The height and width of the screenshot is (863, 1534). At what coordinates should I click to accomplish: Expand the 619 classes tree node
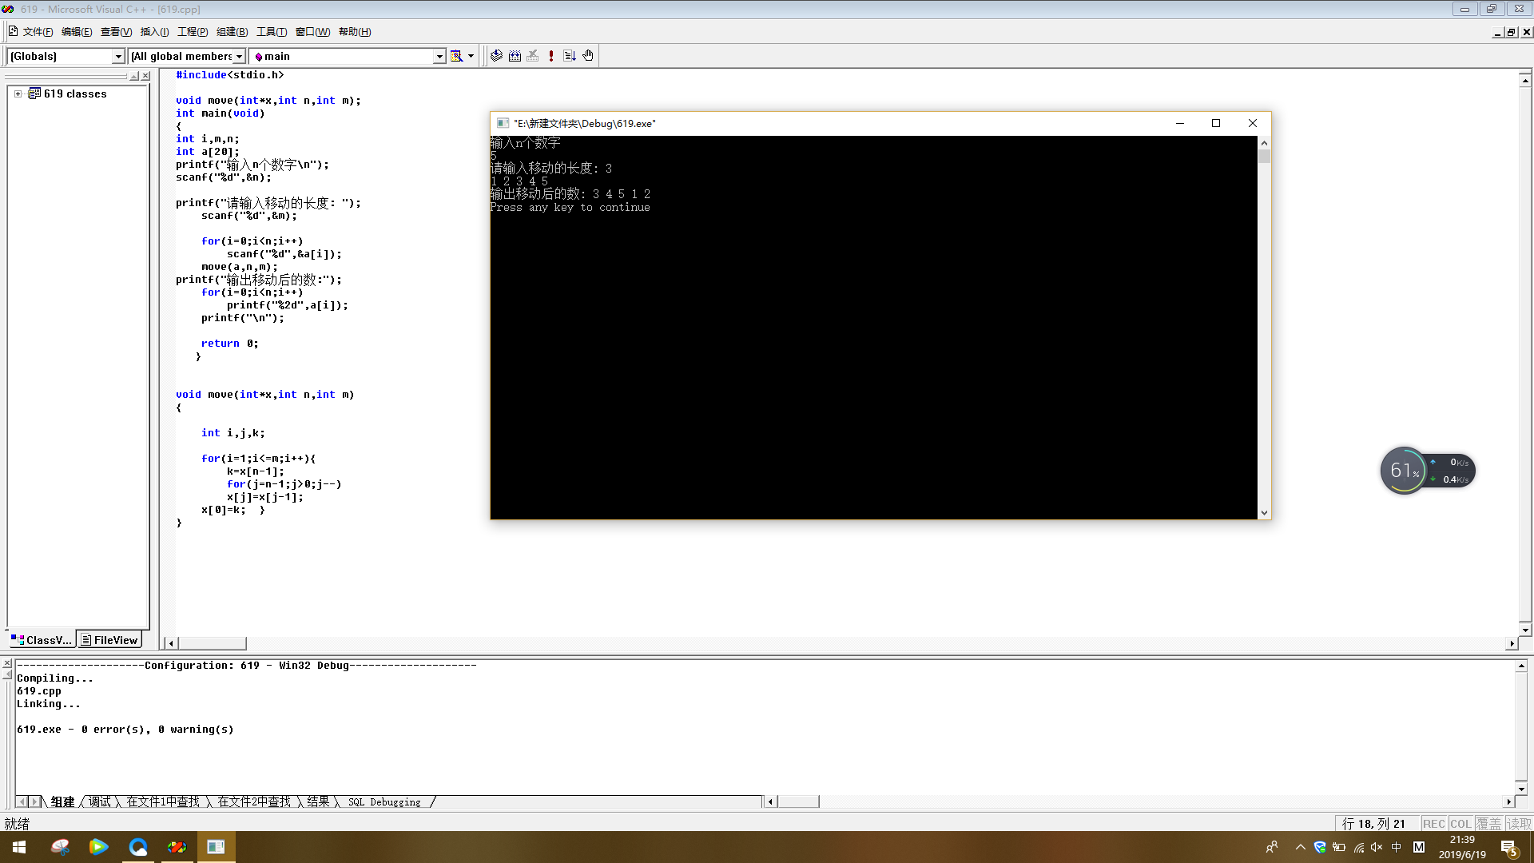click(18, 93)
